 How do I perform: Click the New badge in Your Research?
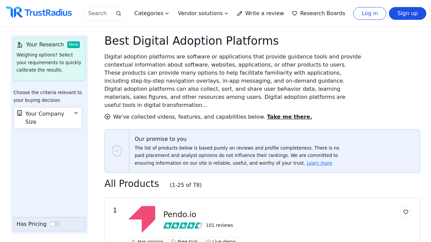(x=73, y=44)
